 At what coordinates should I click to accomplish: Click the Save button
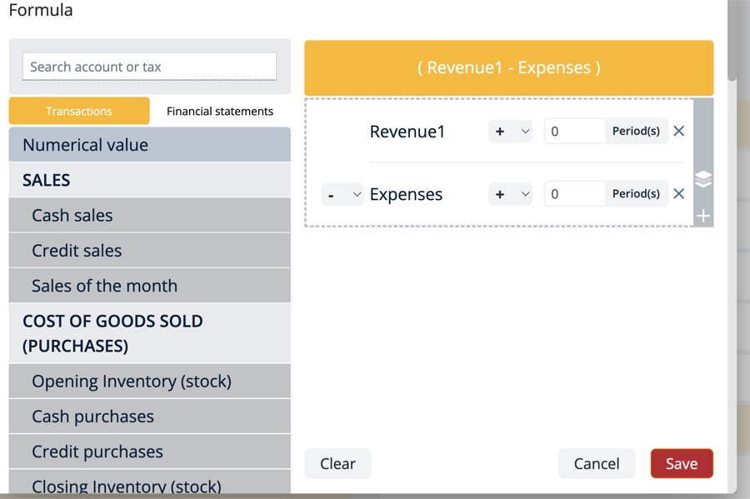tap(682, 463)
